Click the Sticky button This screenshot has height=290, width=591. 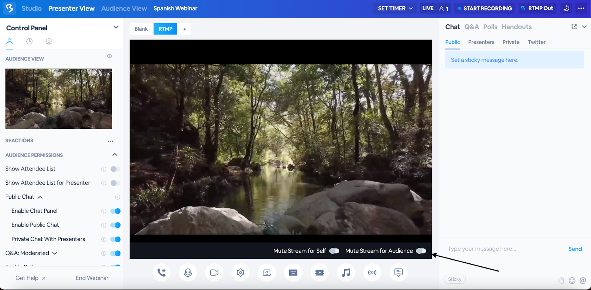[455, 279]
